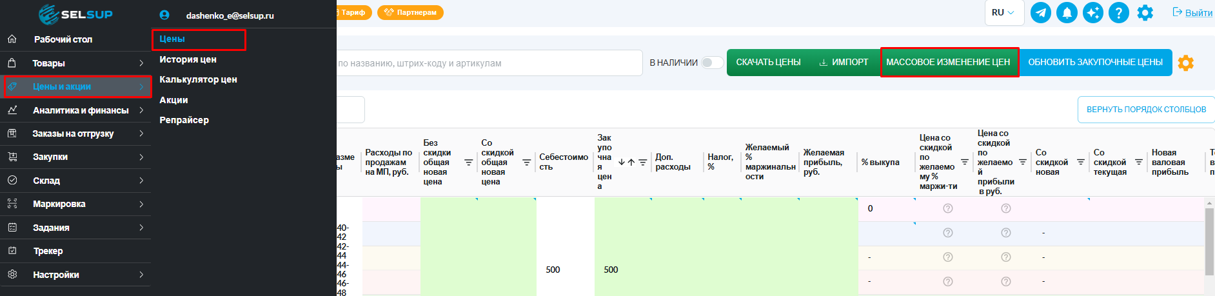Click the 'Выйти' logout link

(1192, 13)
